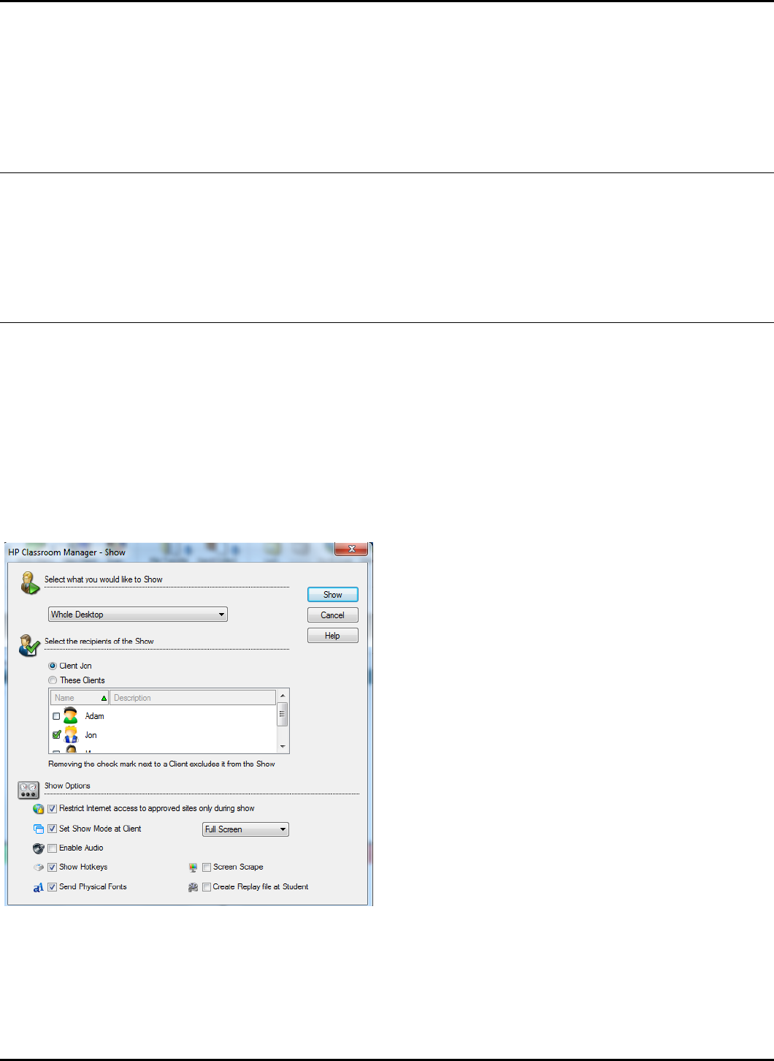The width and height of the screenshot is (774, 1061).
Task: Toggle Send Physical Fonts checkbox
Action: (52, 887)
